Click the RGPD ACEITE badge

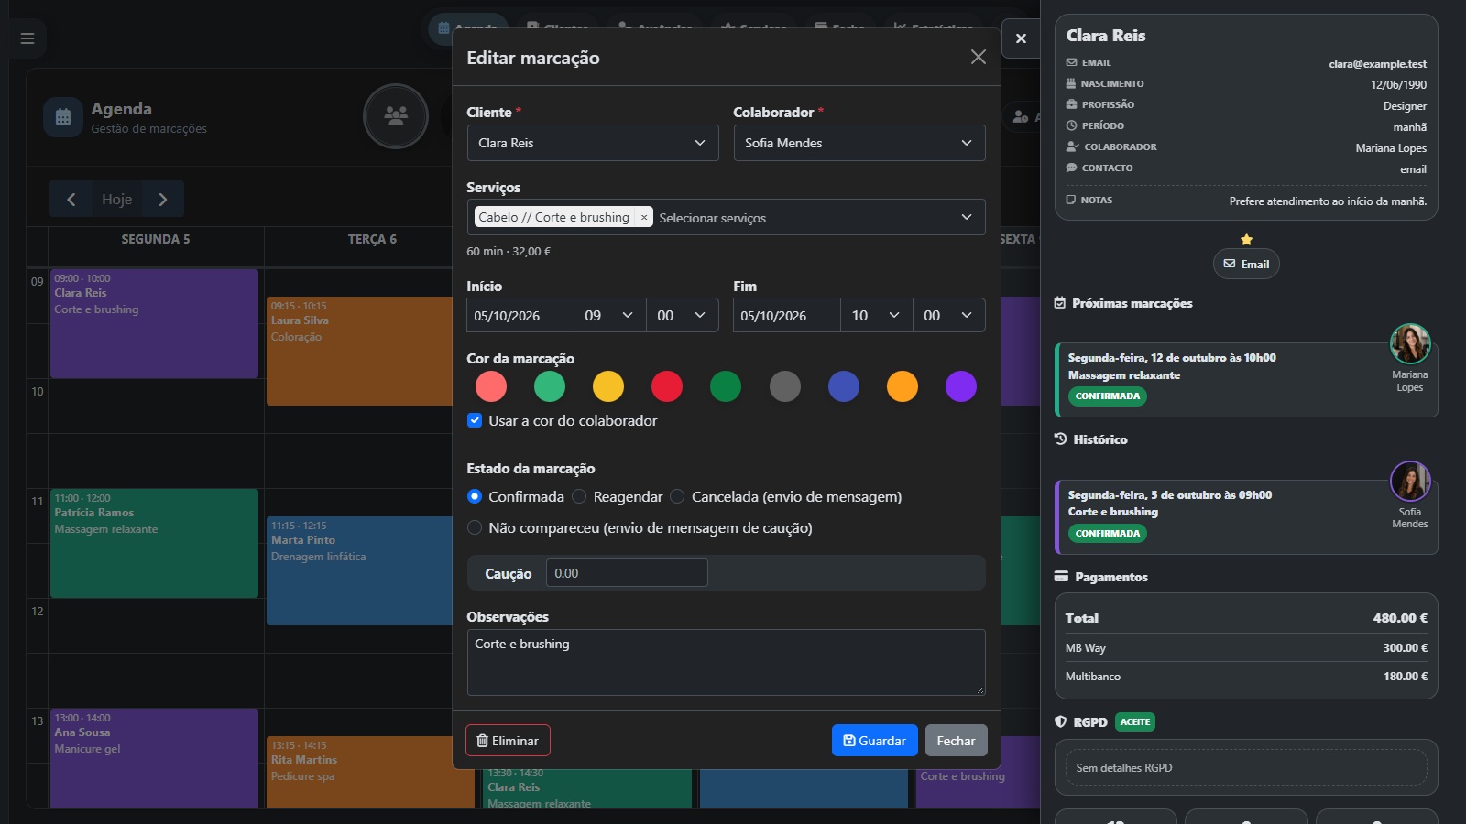pos(1135,721)
